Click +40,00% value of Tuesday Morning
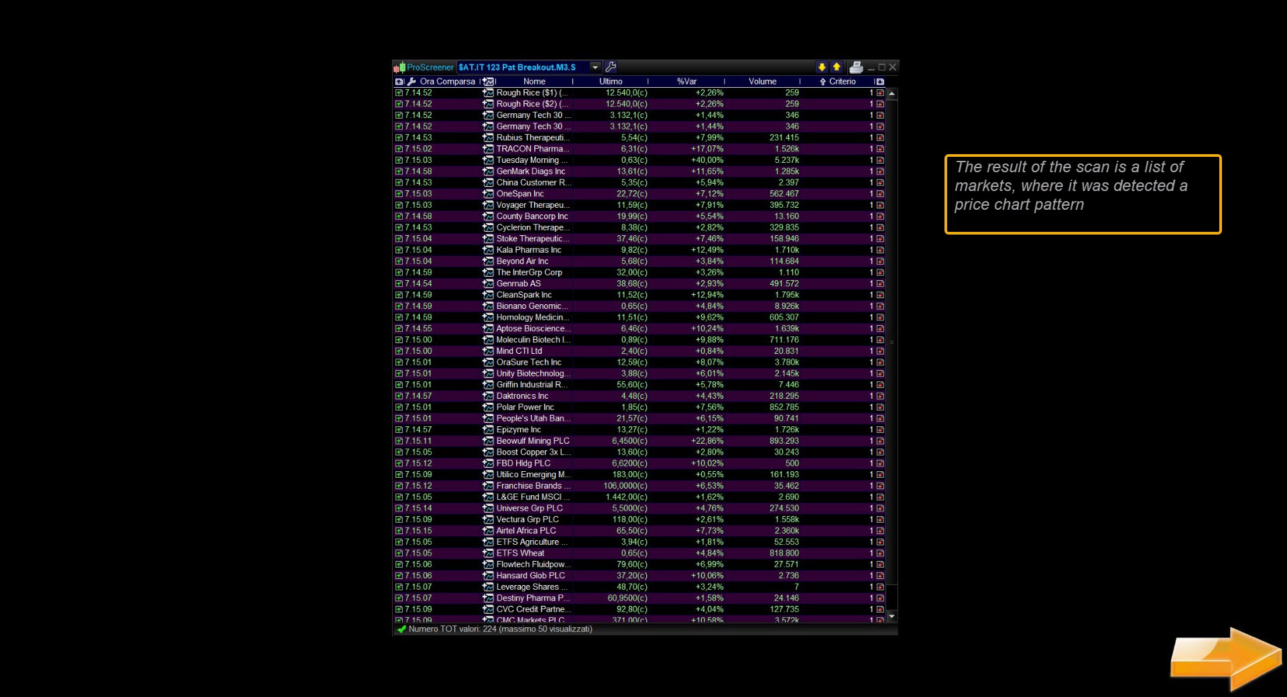Image resolution: width=1287 pixels, height=697 pixels. coord(707,160)
